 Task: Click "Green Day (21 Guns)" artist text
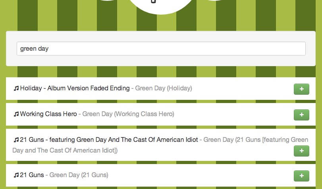pos(79,175)
